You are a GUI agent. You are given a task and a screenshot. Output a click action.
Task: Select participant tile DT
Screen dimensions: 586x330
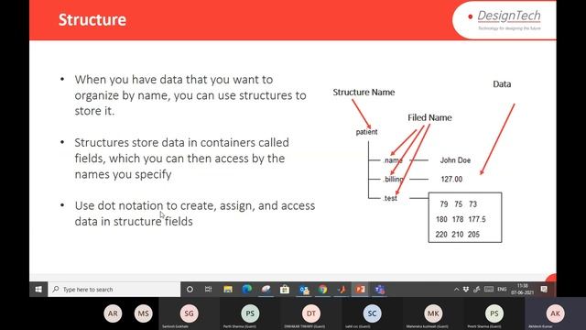click(x=311, y=313)
